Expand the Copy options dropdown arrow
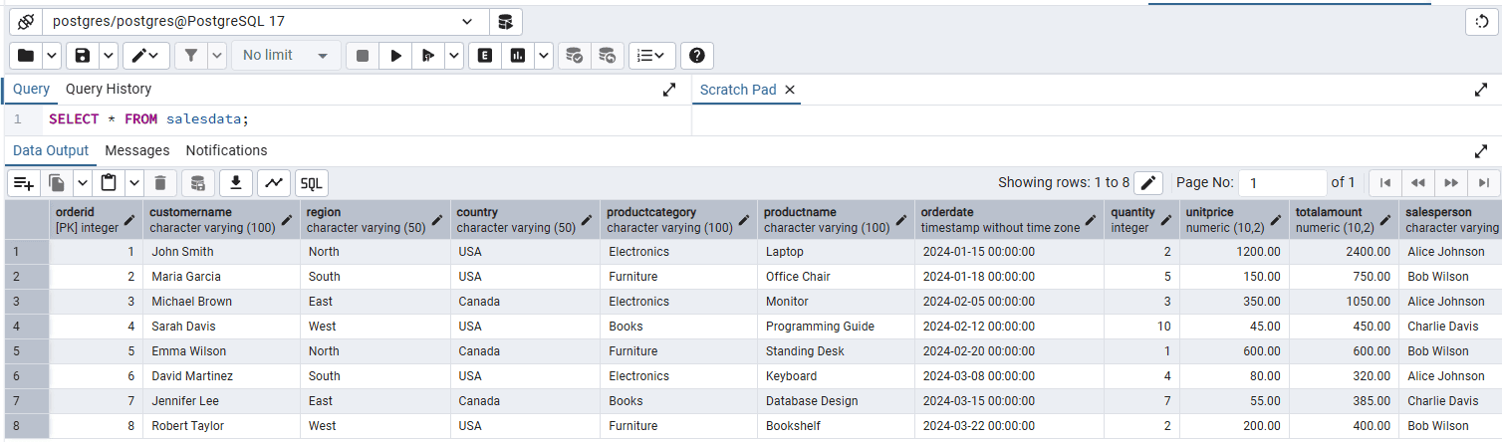The width and height of the screenshot is (1502, 442). point(82,183)
